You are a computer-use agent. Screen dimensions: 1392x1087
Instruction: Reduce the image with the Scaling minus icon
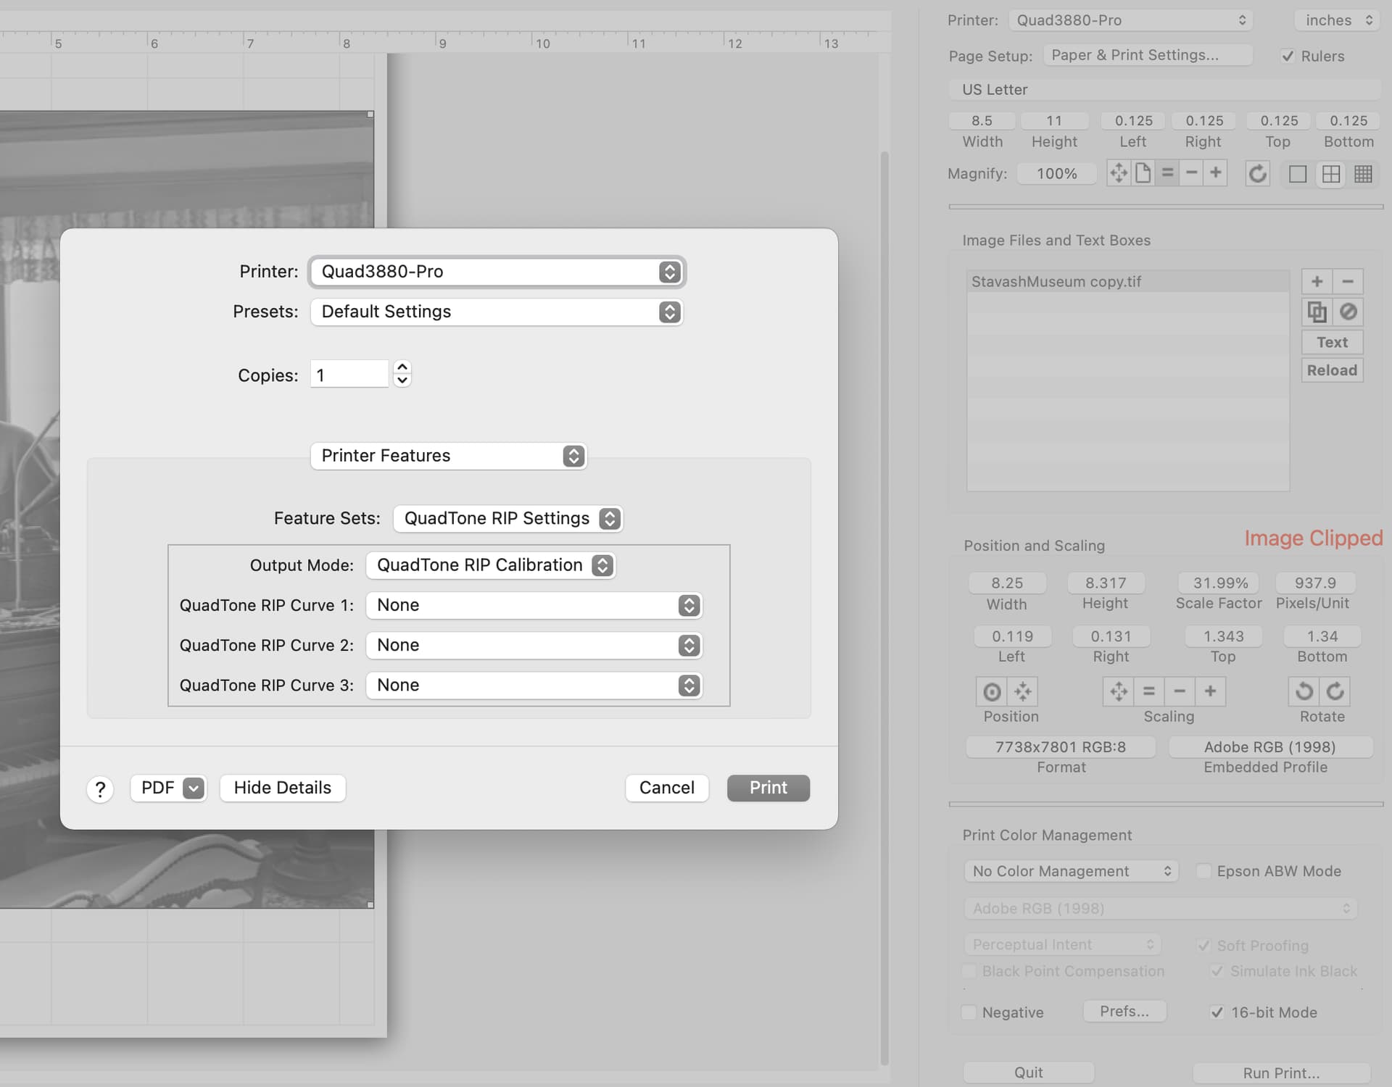point(1180,692)
